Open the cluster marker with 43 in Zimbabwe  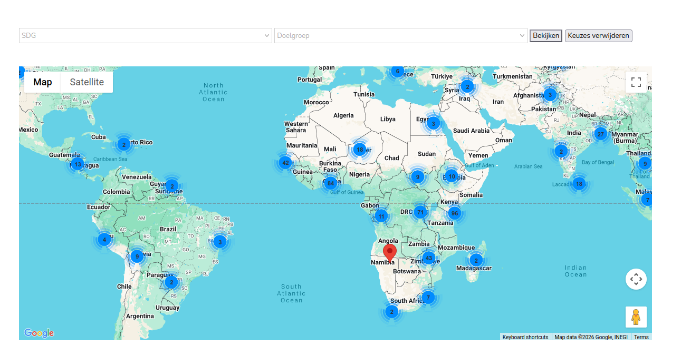click(429, 258)
